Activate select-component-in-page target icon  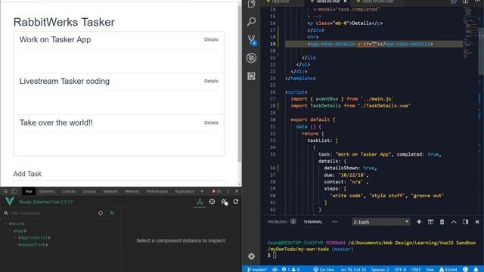coord(101,213)
